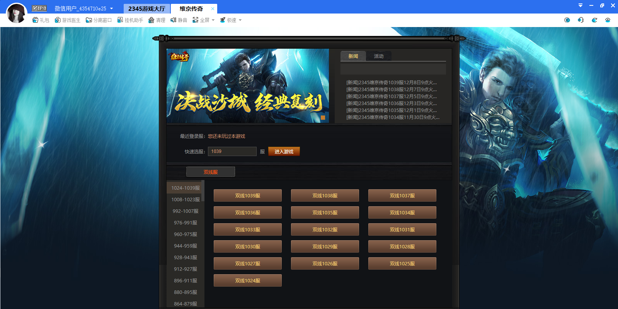This screenshot has width=618, height=309.
Task: Select the 1008-1023服 server range
Action: (x=186, y=200)
